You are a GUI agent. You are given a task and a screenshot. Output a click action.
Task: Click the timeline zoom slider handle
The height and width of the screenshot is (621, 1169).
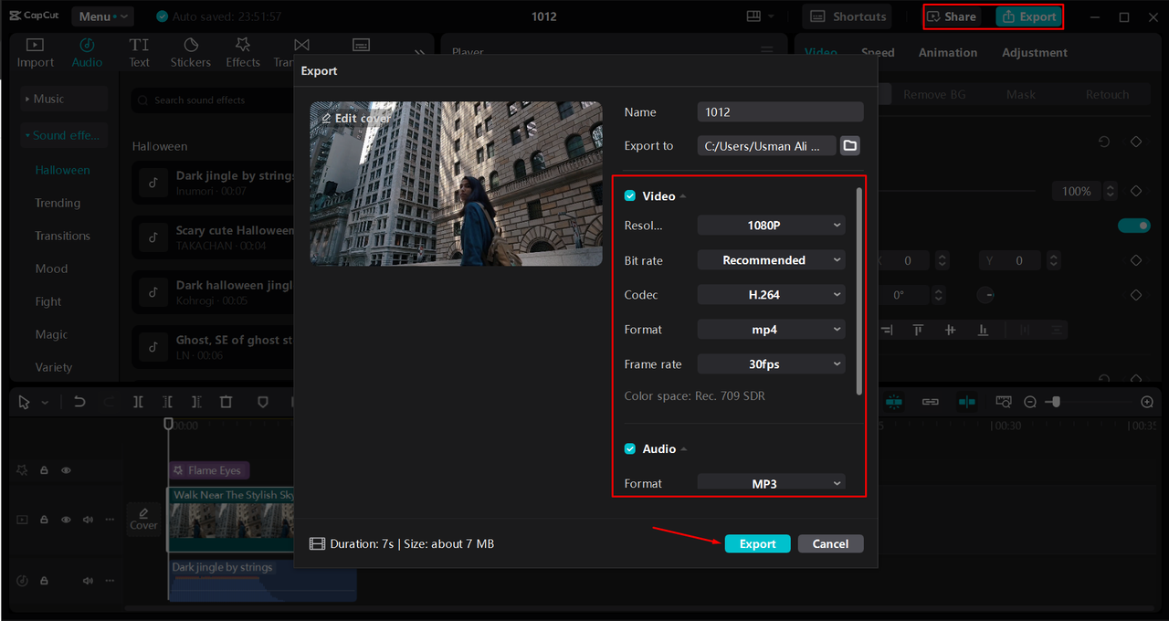(x=1056, y=402)
